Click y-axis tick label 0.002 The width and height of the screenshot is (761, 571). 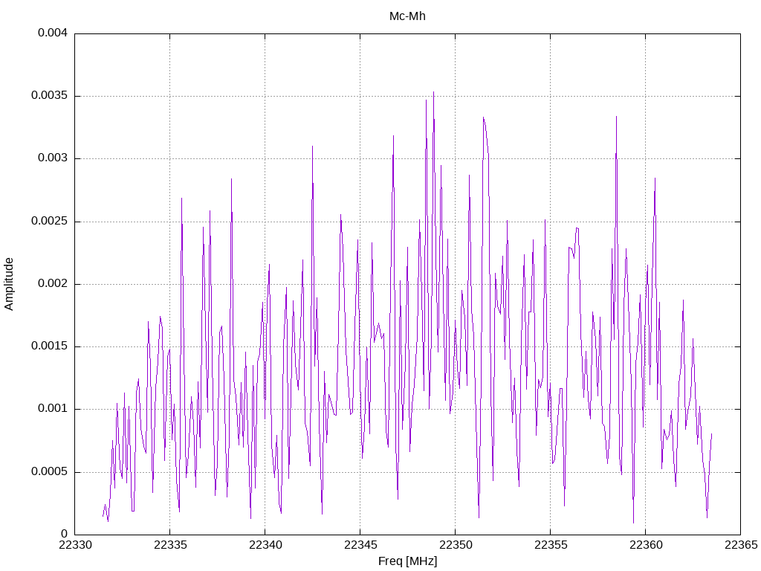[53, 283]
